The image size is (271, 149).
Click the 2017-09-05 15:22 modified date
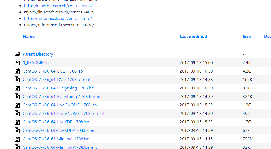196,105
